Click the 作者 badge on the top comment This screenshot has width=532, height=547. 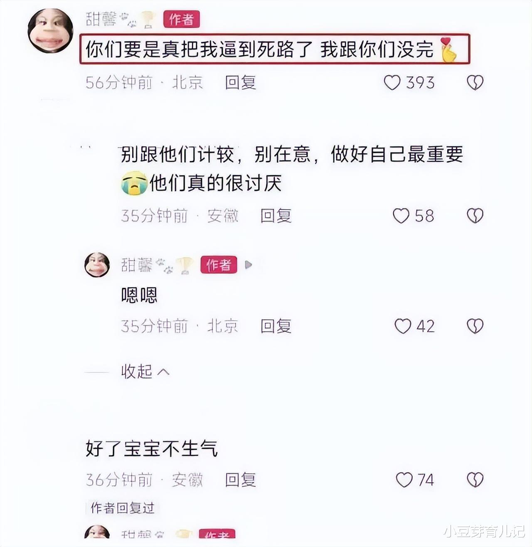coord(182,19)
